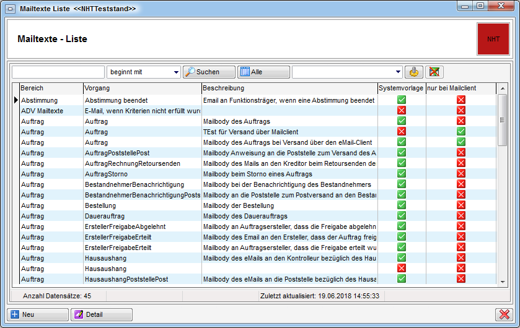Click the scroll up arrow above the table scrollbar
The width and height of the screenshot is (520, 328).
pyautogui.click(x=502, y=88)
